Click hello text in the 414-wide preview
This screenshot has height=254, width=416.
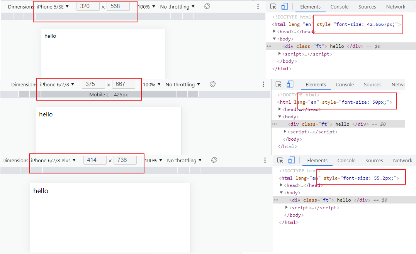41,191
